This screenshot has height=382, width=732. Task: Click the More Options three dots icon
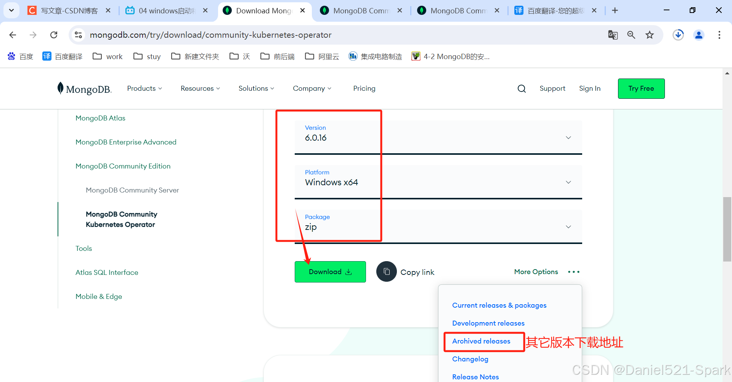[x=573, y=272]
